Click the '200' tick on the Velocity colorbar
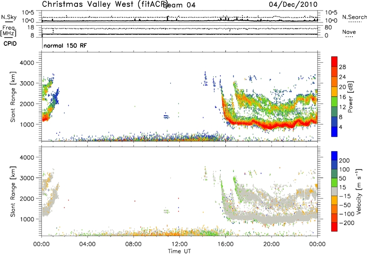 click(345, 160)
